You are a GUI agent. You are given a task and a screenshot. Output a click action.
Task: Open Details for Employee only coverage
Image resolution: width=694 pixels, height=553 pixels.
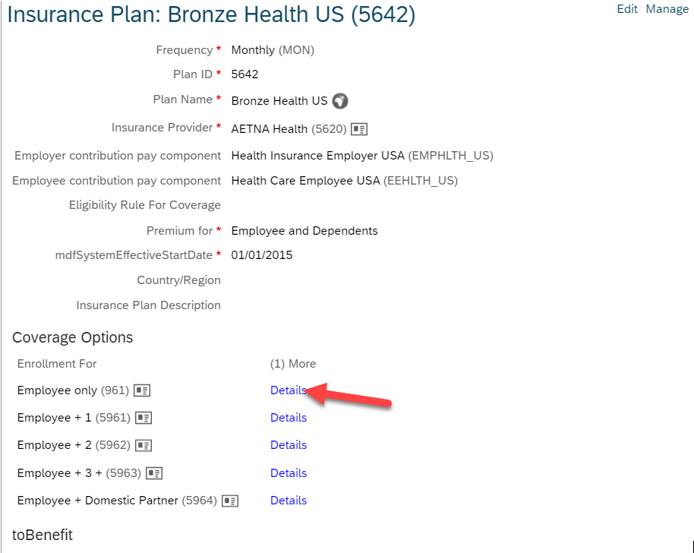click(x=289, y=390)
